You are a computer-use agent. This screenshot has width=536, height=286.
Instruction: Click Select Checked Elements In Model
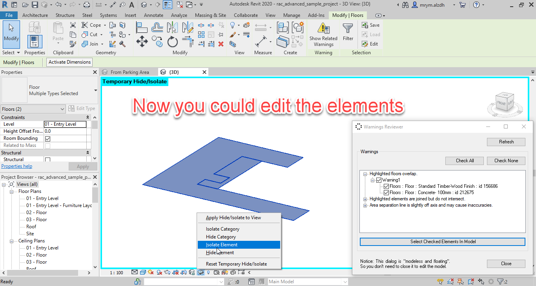point(443,242)
